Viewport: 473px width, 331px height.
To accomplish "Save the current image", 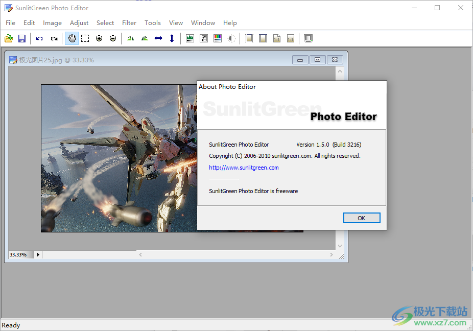I will [x=21, y=38].
